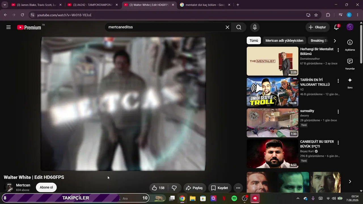The height and width of the screenshot is (204, 363).
Task: Open the Açıklama description panel
Action: pyautogui.click(x=350, y=45)
